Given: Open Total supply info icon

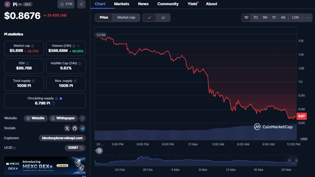Looking at the screenshot, I should 33,81.
